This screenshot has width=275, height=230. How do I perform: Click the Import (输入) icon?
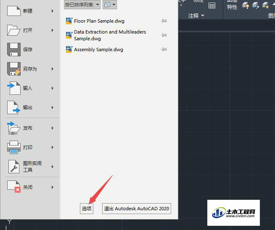14,88
